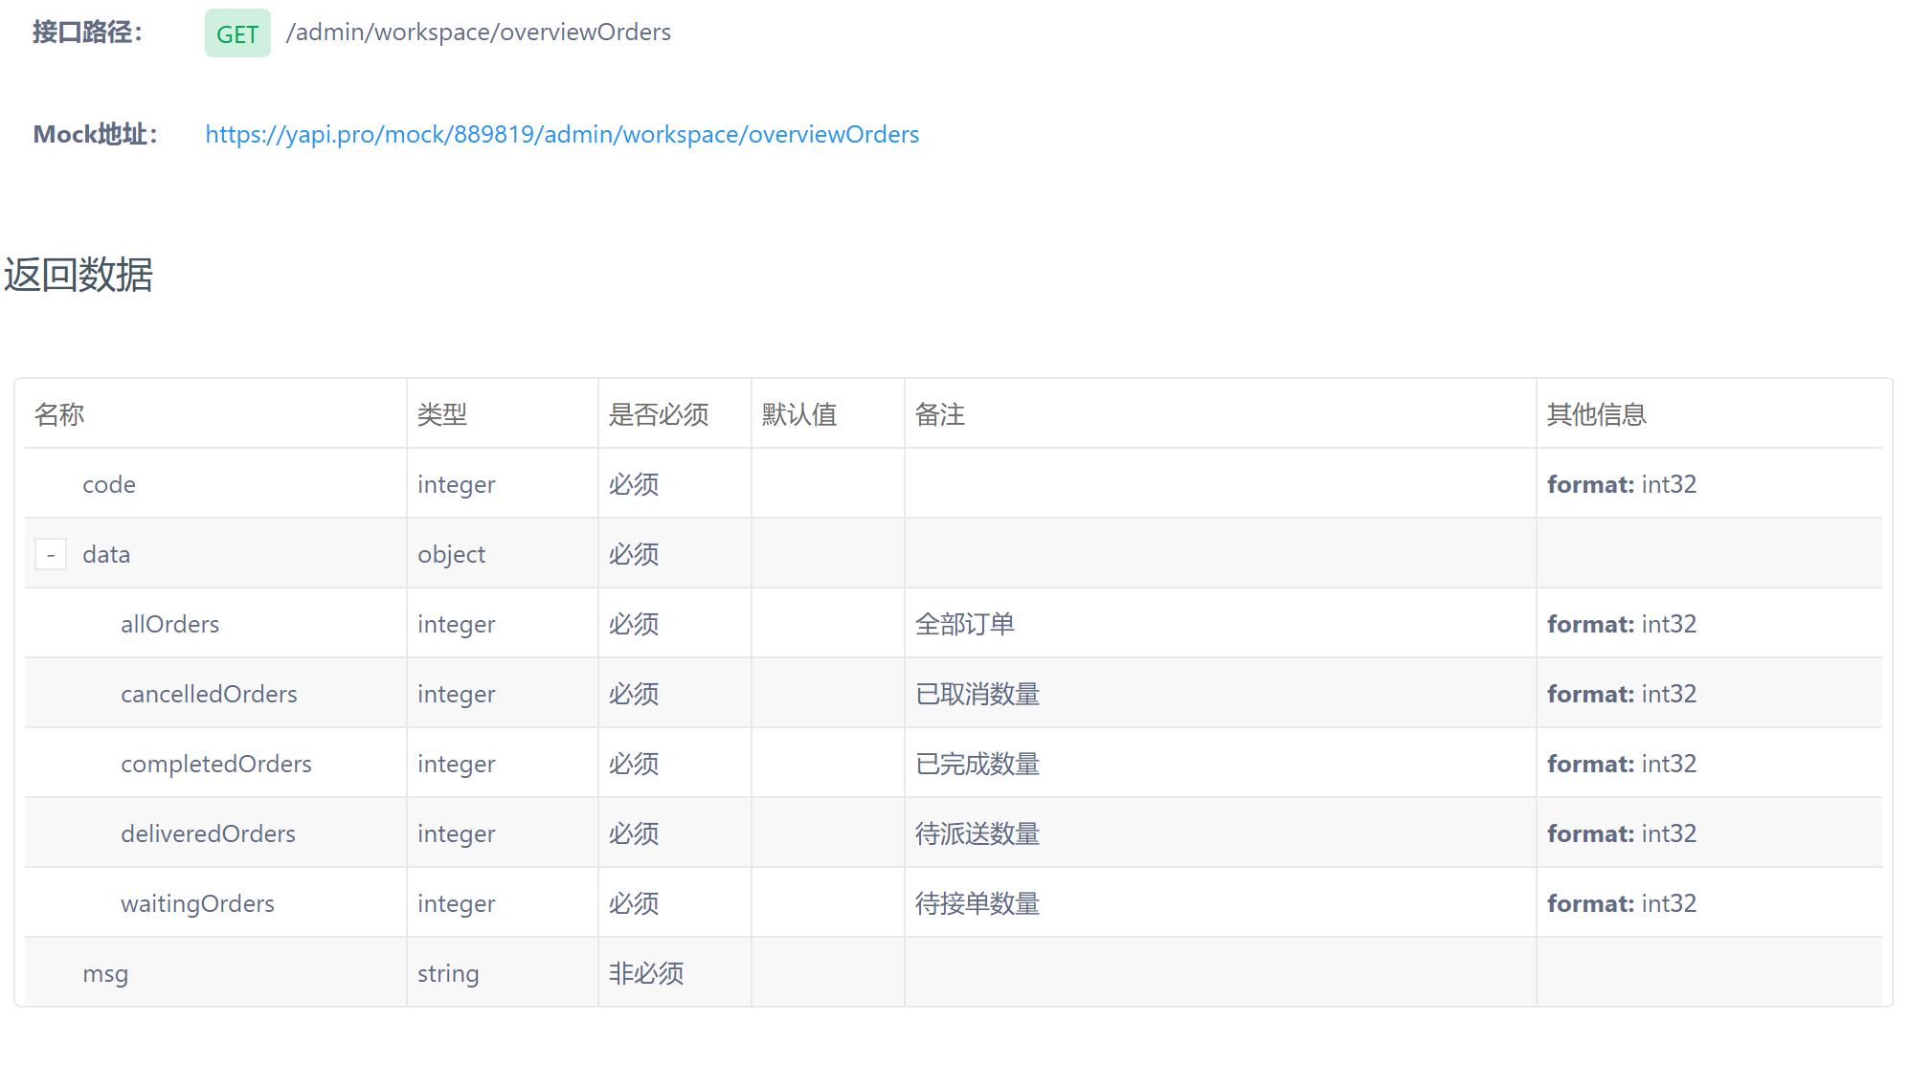
Task: Click the 返回数据 section heading
Action: click(x=79, y=275)
